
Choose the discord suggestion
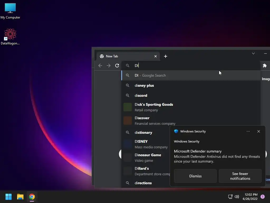click(x=191, y=95)
